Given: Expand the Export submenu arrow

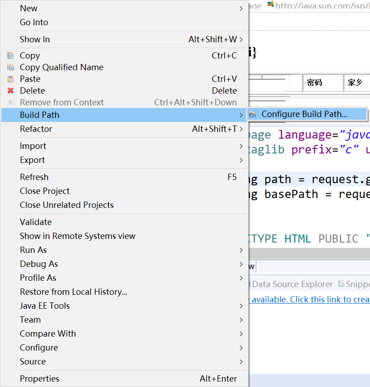Looking at the screenshot, I should coord(241,160).
